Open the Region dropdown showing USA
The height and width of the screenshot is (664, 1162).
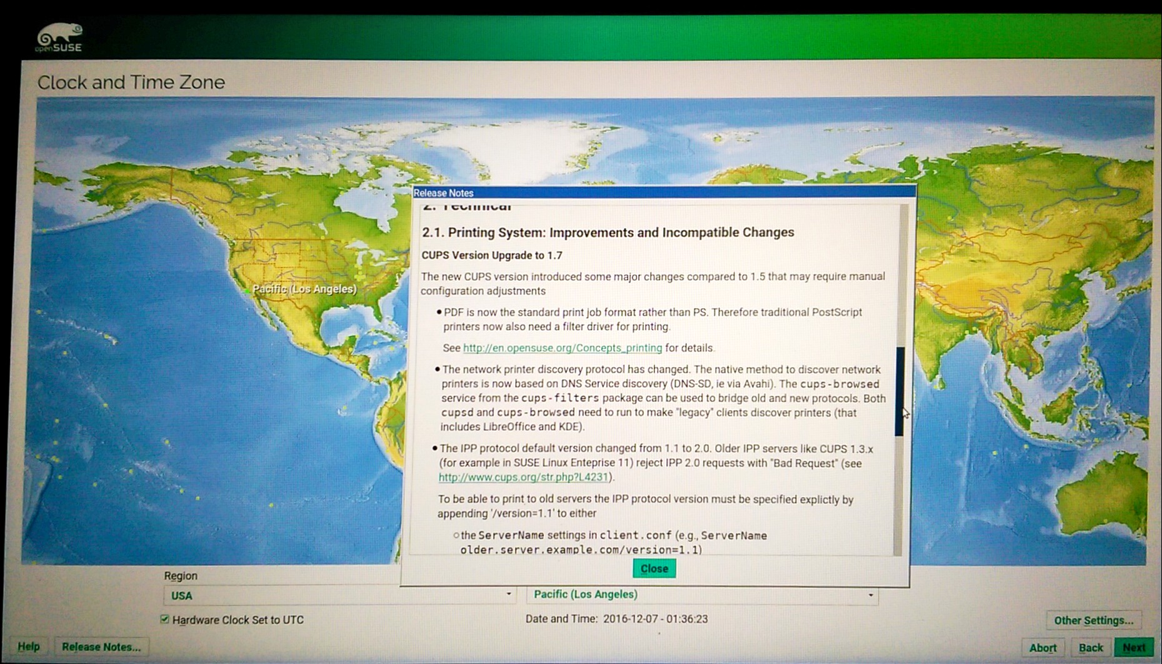coord(341,595)
